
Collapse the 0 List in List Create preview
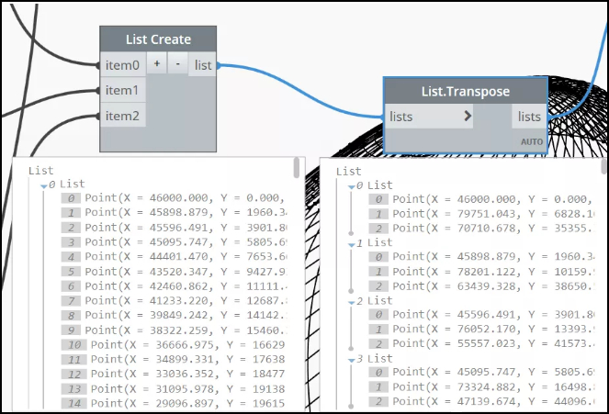click(x=44, y=186)
